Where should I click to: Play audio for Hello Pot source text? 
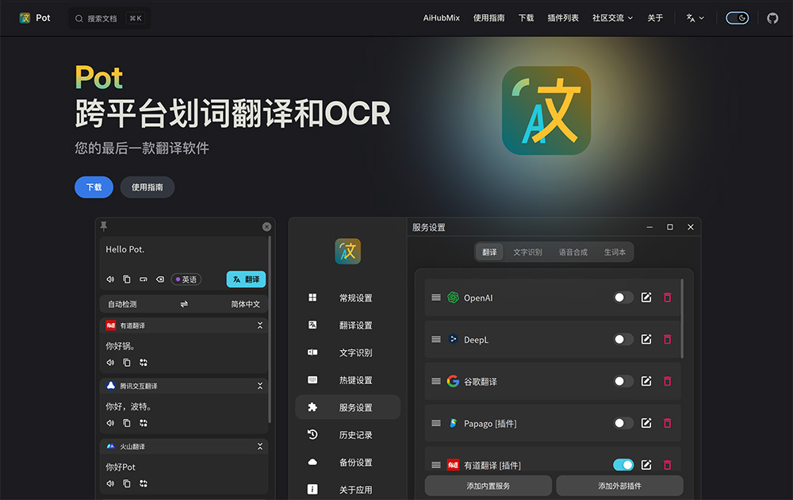[x=110, y=279]
